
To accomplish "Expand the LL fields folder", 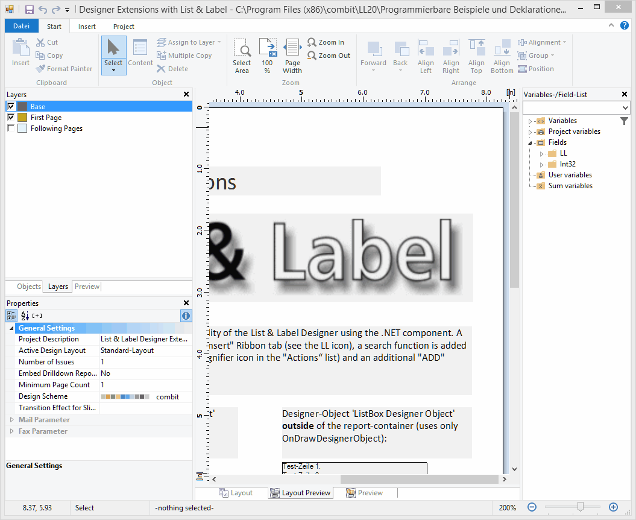I will point(541,154).
